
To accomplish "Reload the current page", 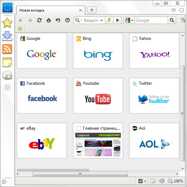I will [39, 20].
